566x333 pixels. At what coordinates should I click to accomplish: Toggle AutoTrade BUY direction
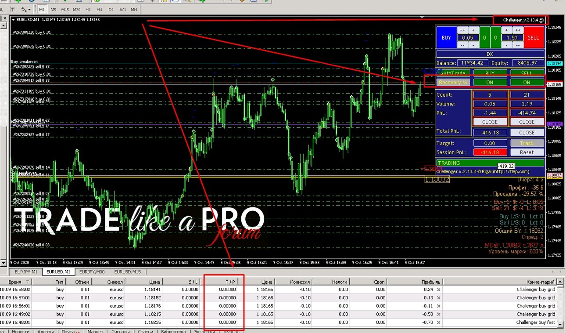(x=490, y=73)
